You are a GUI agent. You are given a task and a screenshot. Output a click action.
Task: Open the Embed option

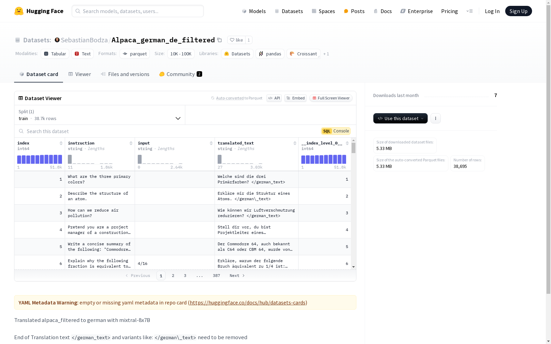[295, 98]
